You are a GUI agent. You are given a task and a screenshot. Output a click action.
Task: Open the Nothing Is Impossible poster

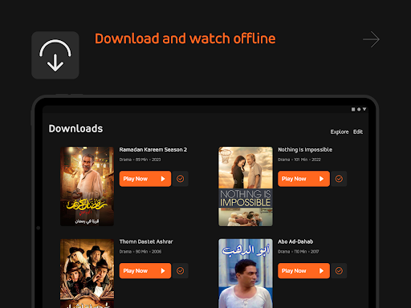click(246, 186)
